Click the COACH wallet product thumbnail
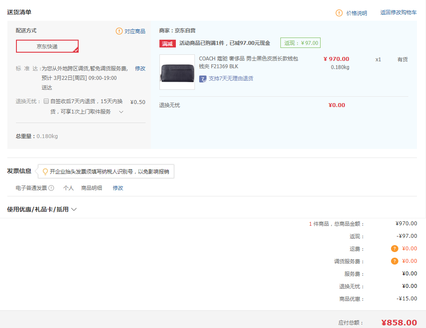Screen dimensions: 426x328 pos(177,72)
